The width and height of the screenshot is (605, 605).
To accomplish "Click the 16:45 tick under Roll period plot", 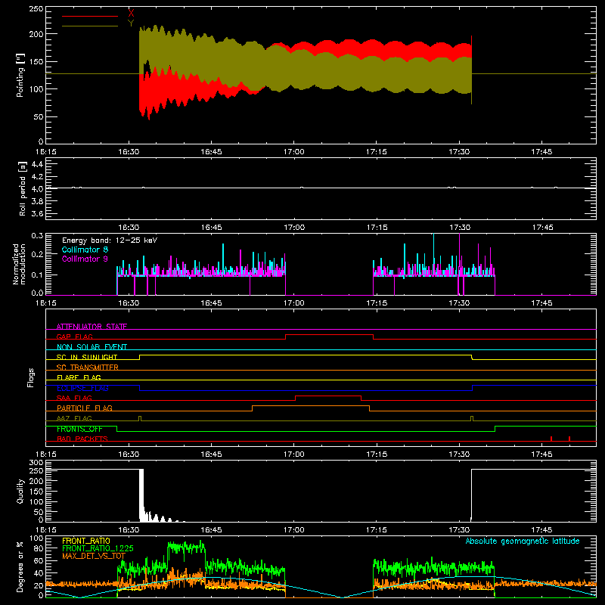I will (212, 228).
